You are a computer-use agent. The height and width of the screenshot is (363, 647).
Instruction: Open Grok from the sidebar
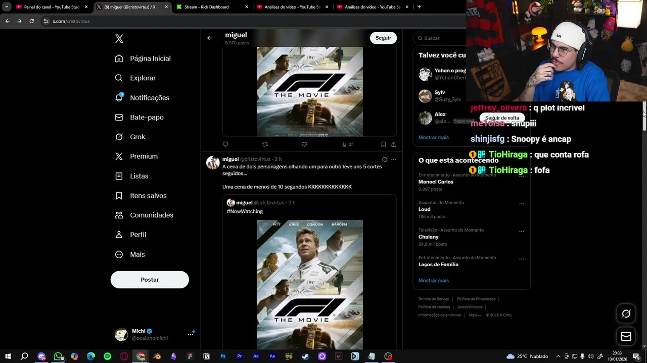[x=130, y=137]
